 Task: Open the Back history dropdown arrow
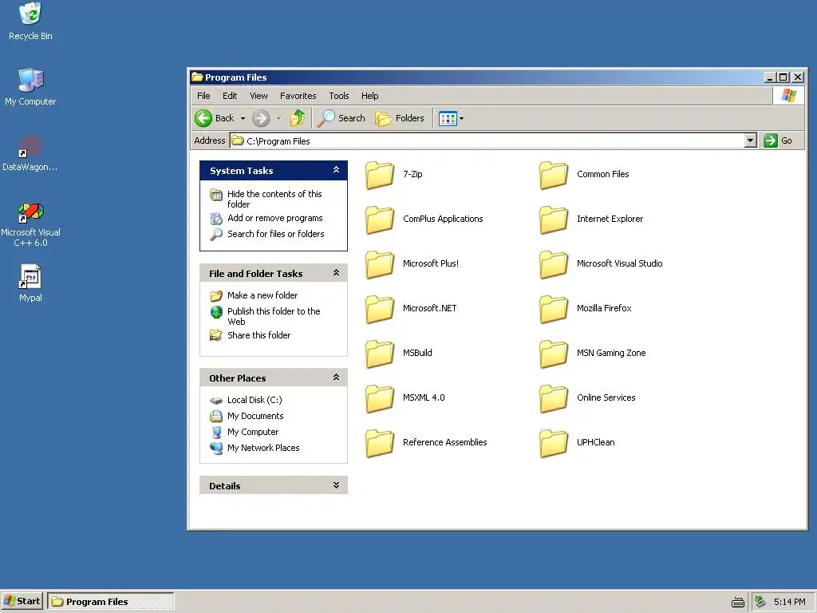click(243, 118)
